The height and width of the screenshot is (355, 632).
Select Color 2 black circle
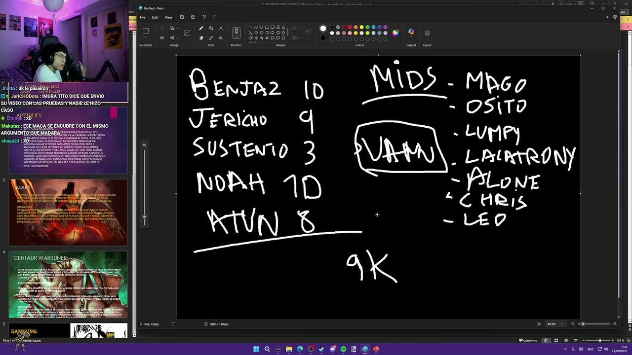coord(323,38)
